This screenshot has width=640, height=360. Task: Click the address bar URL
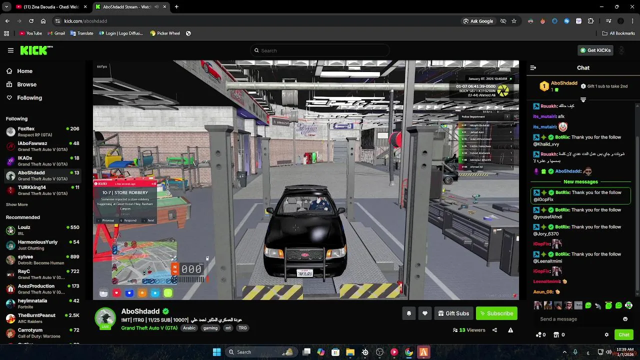tap(85, 21)
